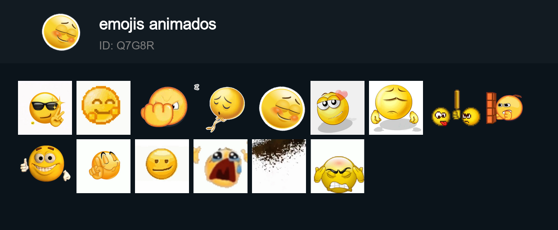The image size is (558, 230).
Task: Select the sad drooping emoji sticker
Action: tap(396, 108)
